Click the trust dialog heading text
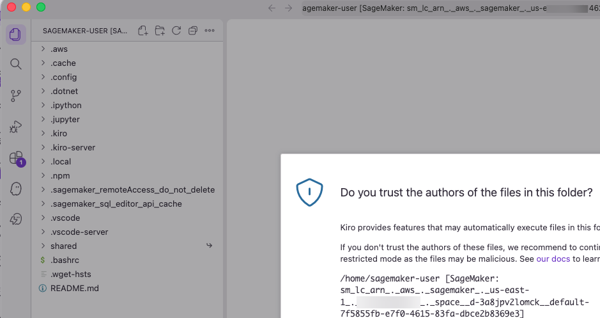 [x=466, y=193]
